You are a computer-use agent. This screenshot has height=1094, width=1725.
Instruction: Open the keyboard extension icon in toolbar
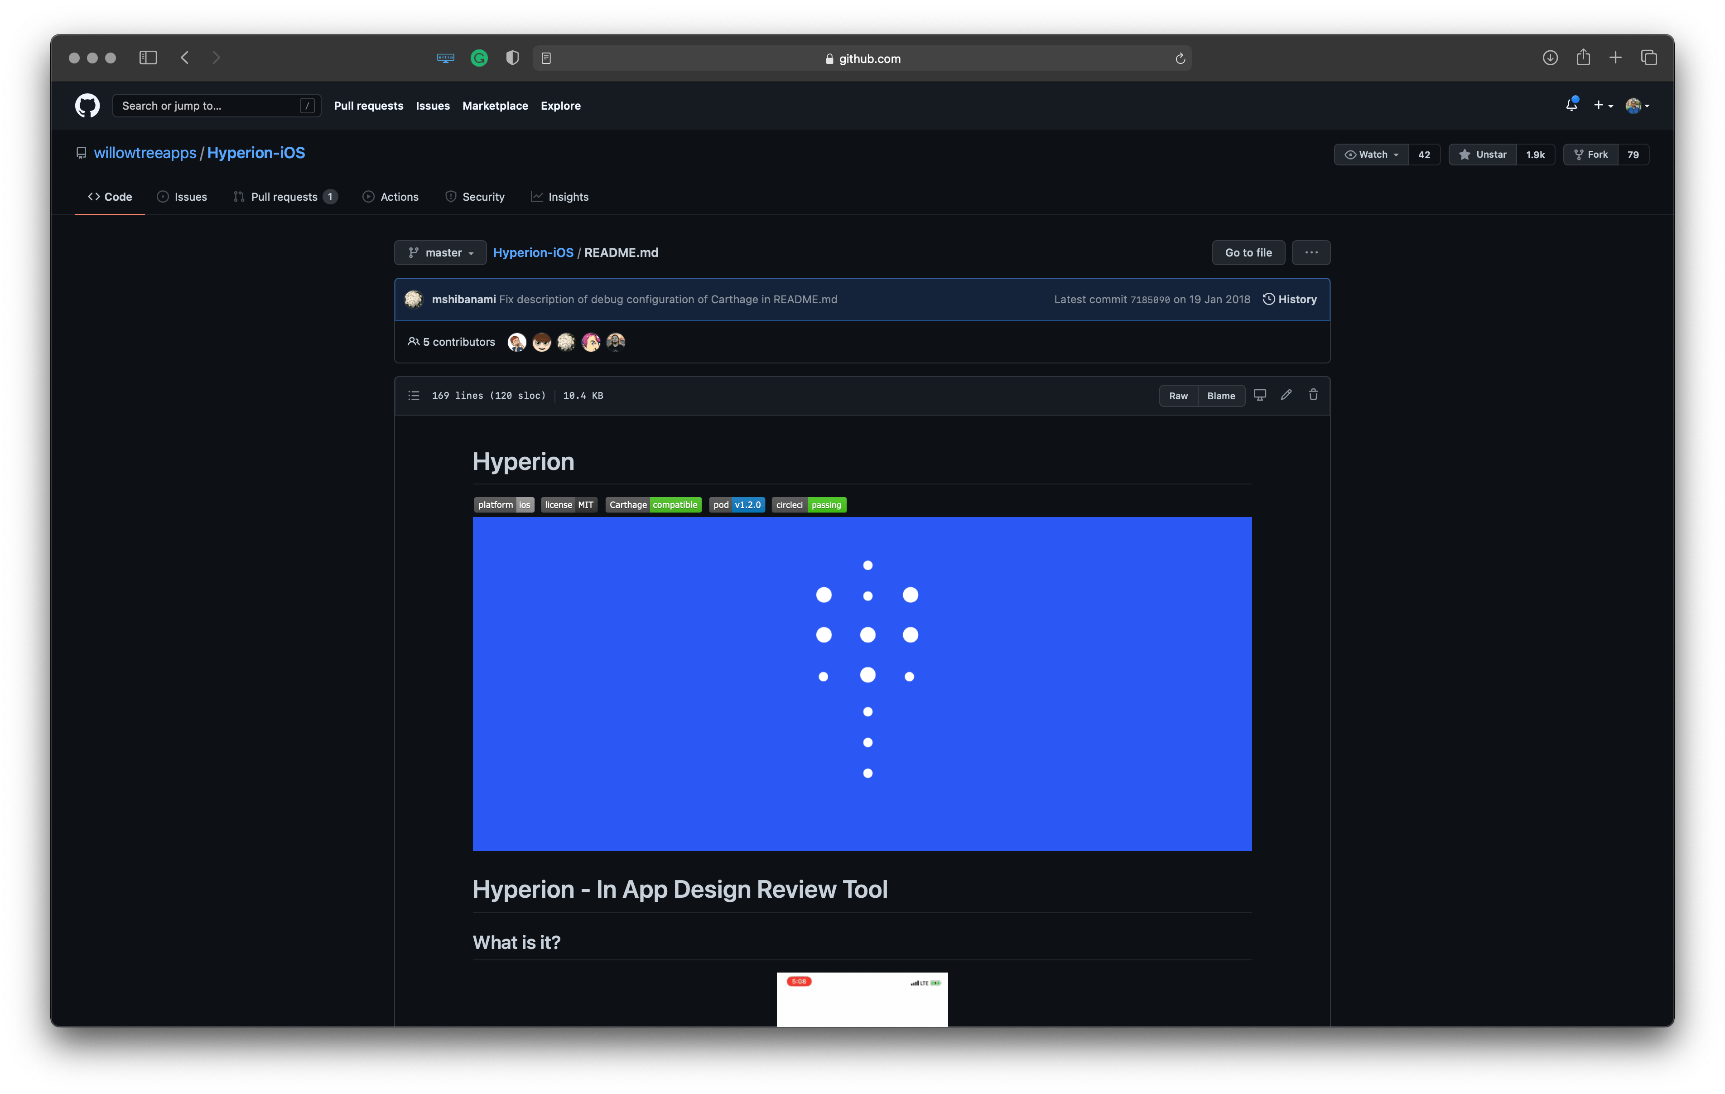[x=446, y=58]
